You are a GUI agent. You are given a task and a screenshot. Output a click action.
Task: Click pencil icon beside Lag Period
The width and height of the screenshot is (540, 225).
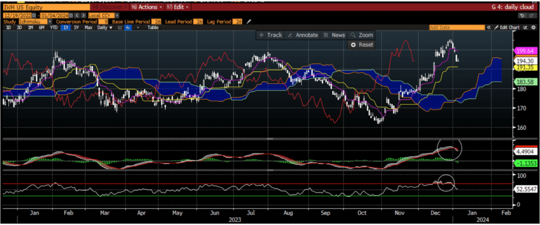tap(249, 22)
